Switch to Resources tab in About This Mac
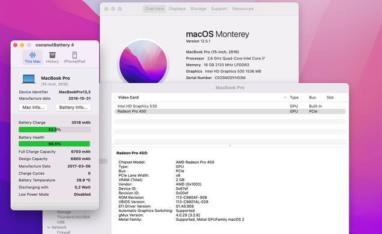Image resolution: width=382 pixels, height=234 pixels. (x=243, y=9)
